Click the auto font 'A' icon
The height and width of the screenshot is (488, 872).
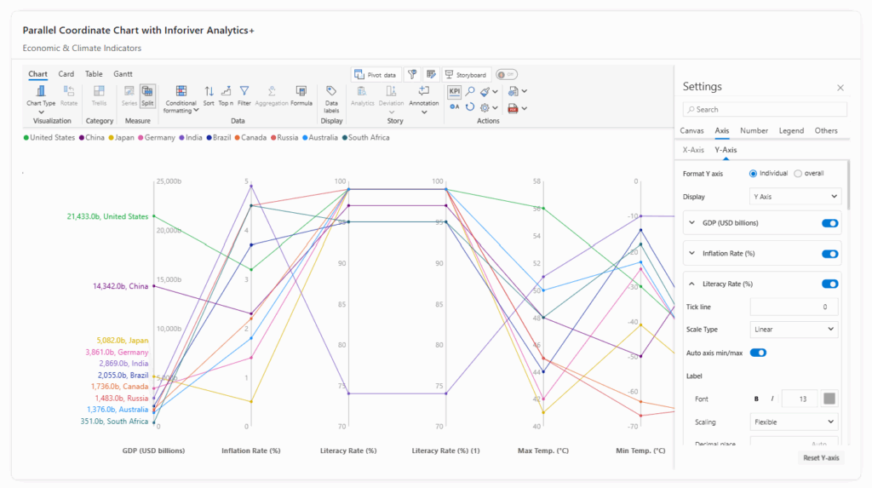[x=455, y=107]
